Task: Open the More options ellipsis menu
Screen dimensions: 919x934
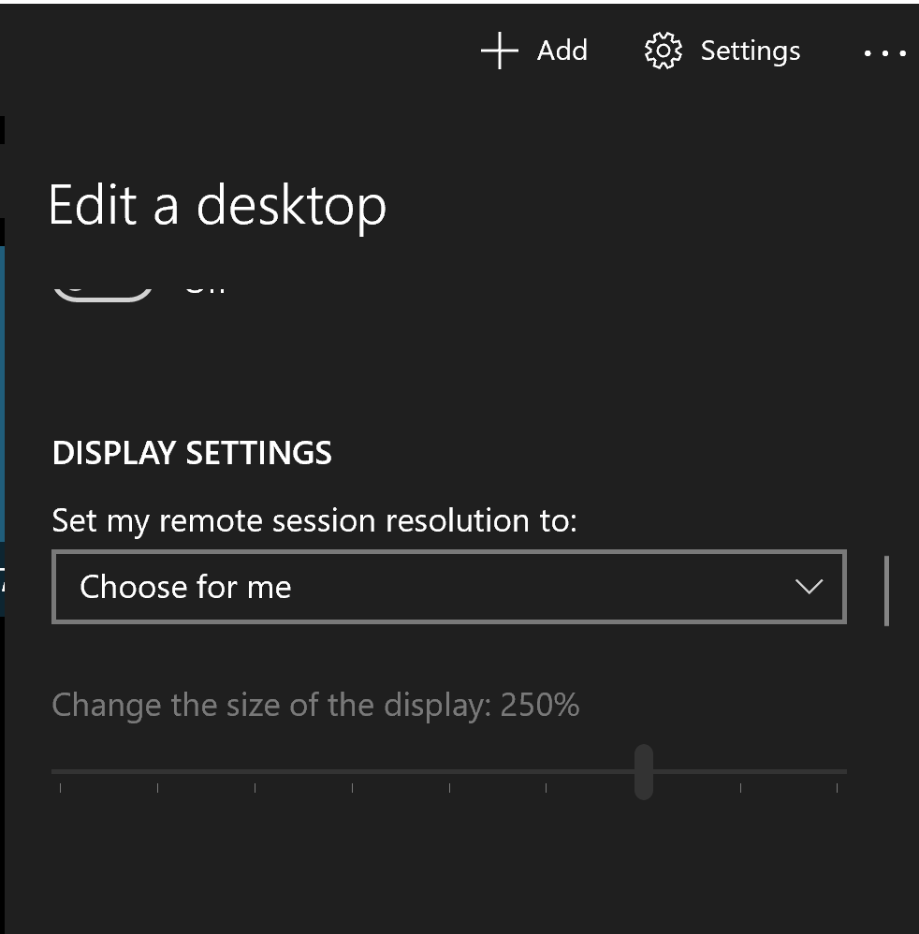Action: pos(883,53)
